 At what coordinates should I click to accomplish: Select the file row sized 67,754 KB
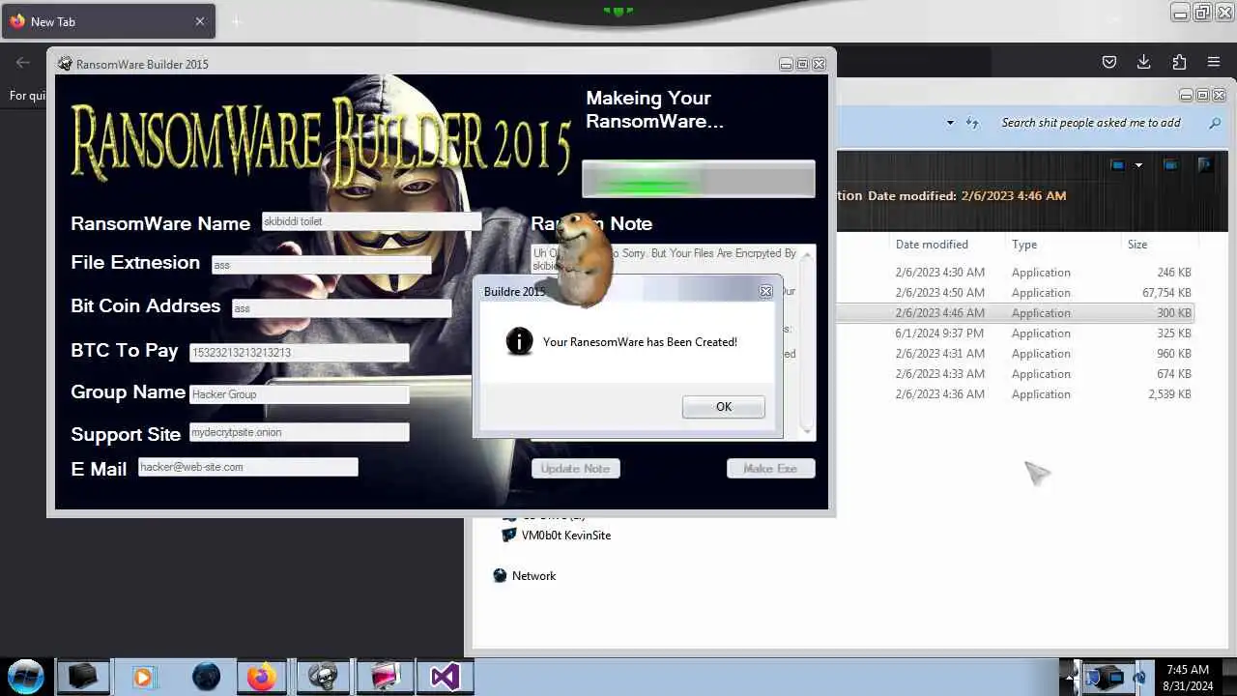click(1015, 293)
